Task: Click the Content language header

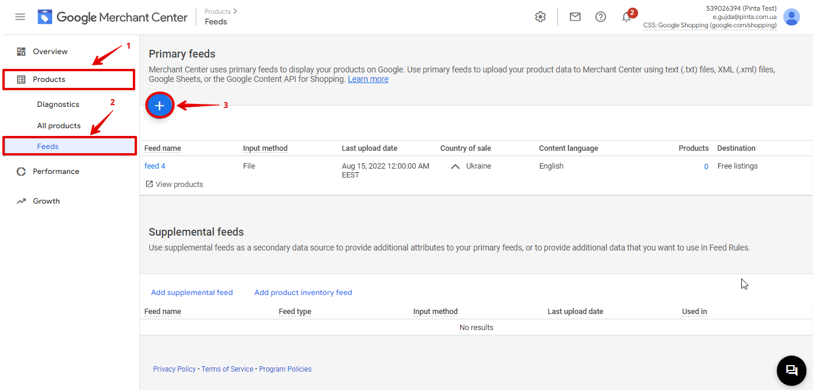Action: (569, 148)
